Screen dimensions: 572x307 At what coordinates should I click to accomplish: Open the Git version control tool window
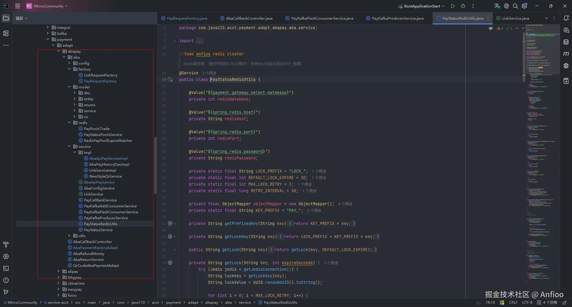coord(6,292)
